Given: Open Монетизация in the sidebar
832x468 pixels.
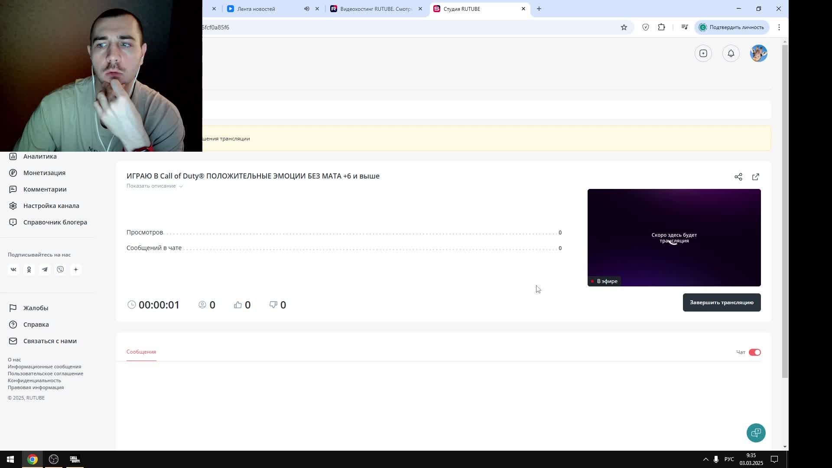Looking at the screenshot, I should (x=44, y=173).
